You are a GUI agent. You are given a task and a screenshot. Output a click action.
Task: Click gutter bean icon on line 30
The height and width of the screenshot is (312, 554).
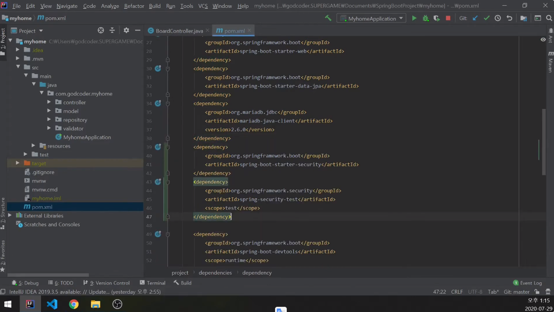158,68
